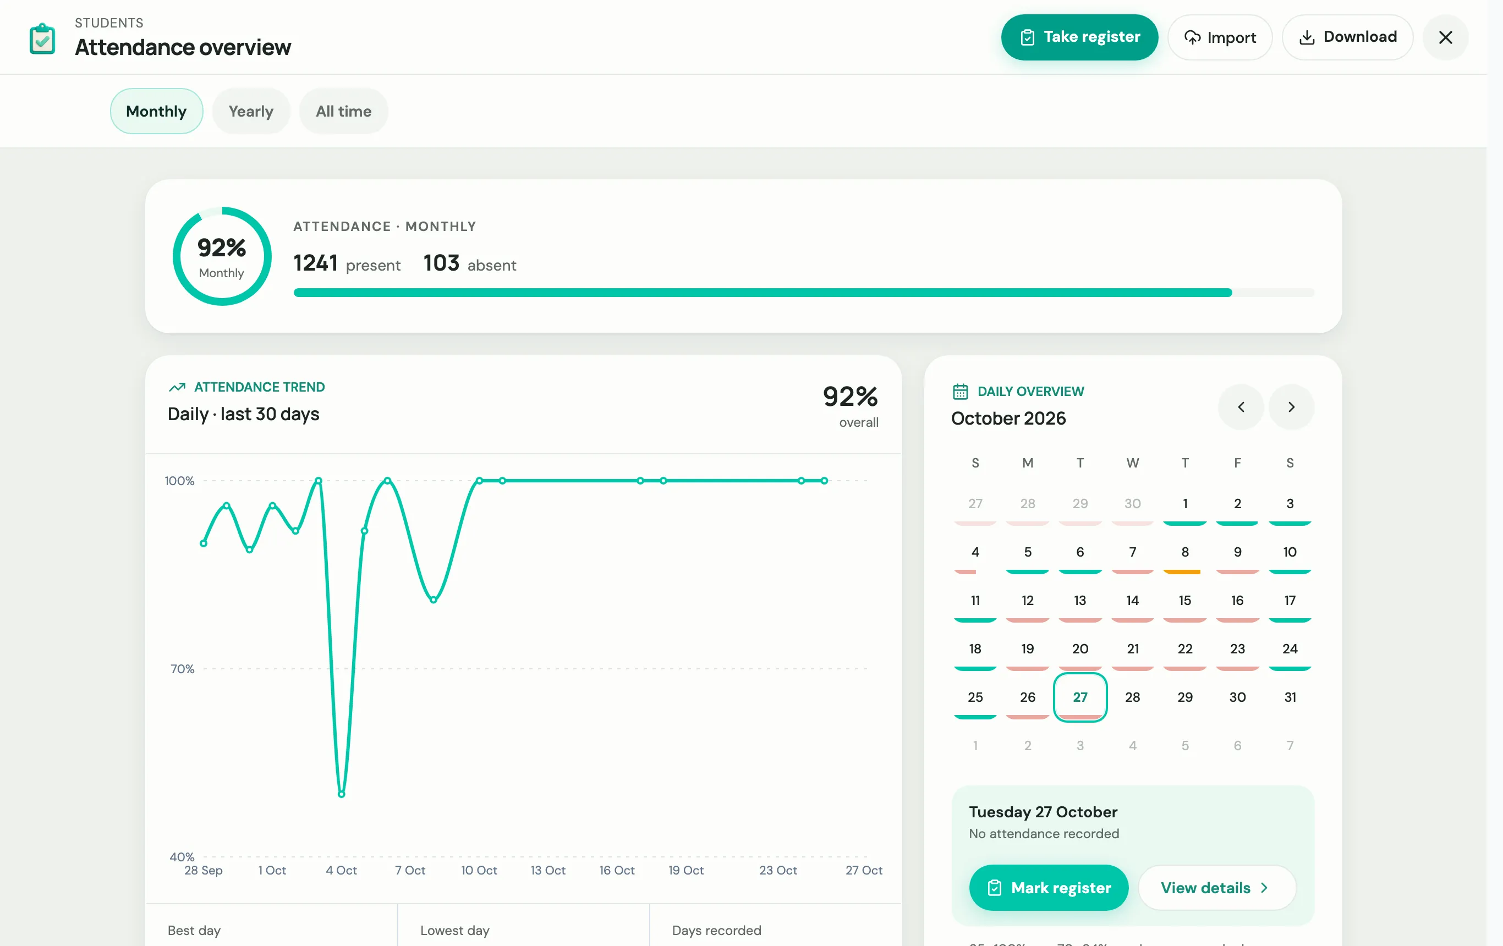Go to next month in calendar
Screen dimensions: 1503x946
click(1291, 407)
